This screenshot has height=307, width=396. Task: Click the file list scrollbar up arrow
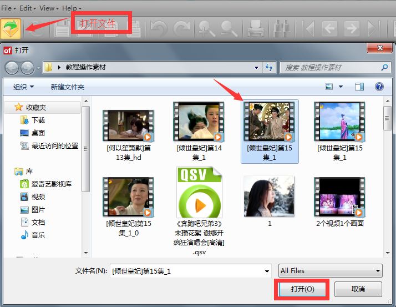pyautogui.click(x=388, y=101)
